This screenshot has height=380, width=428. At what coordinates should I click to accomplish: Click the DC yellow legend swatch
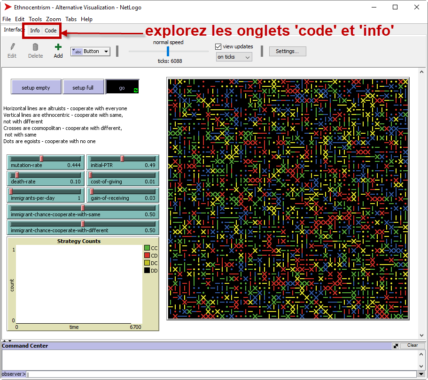(x=147, y=263)
